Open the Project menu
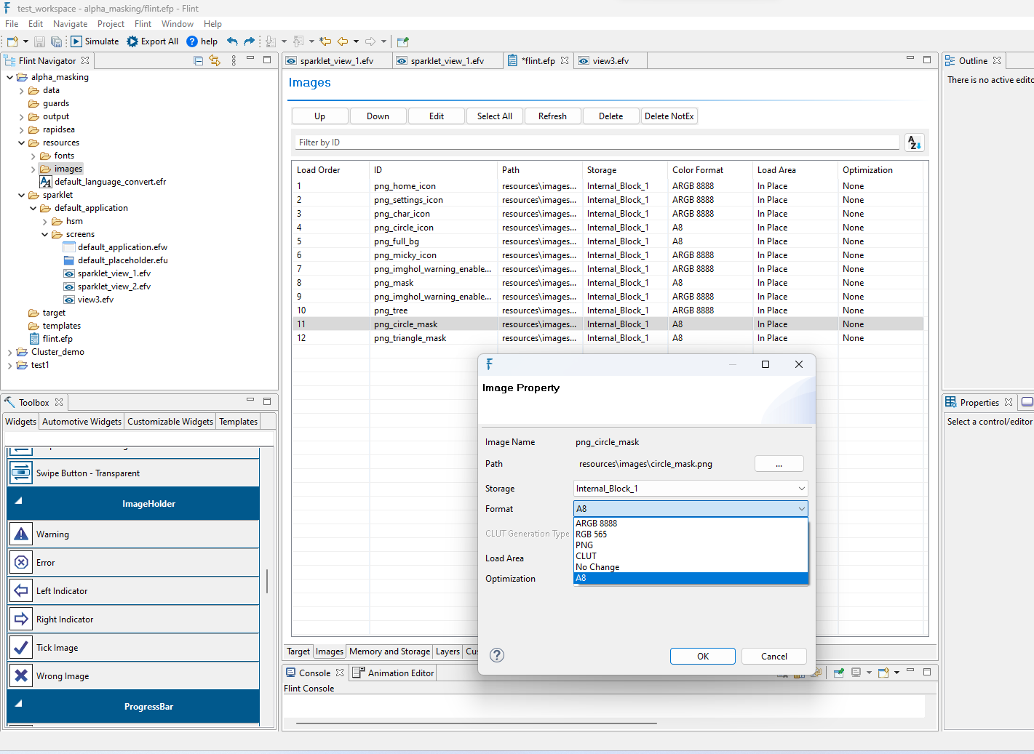Viewport: 1034px width, 754px height. click(x=111, y=24)
